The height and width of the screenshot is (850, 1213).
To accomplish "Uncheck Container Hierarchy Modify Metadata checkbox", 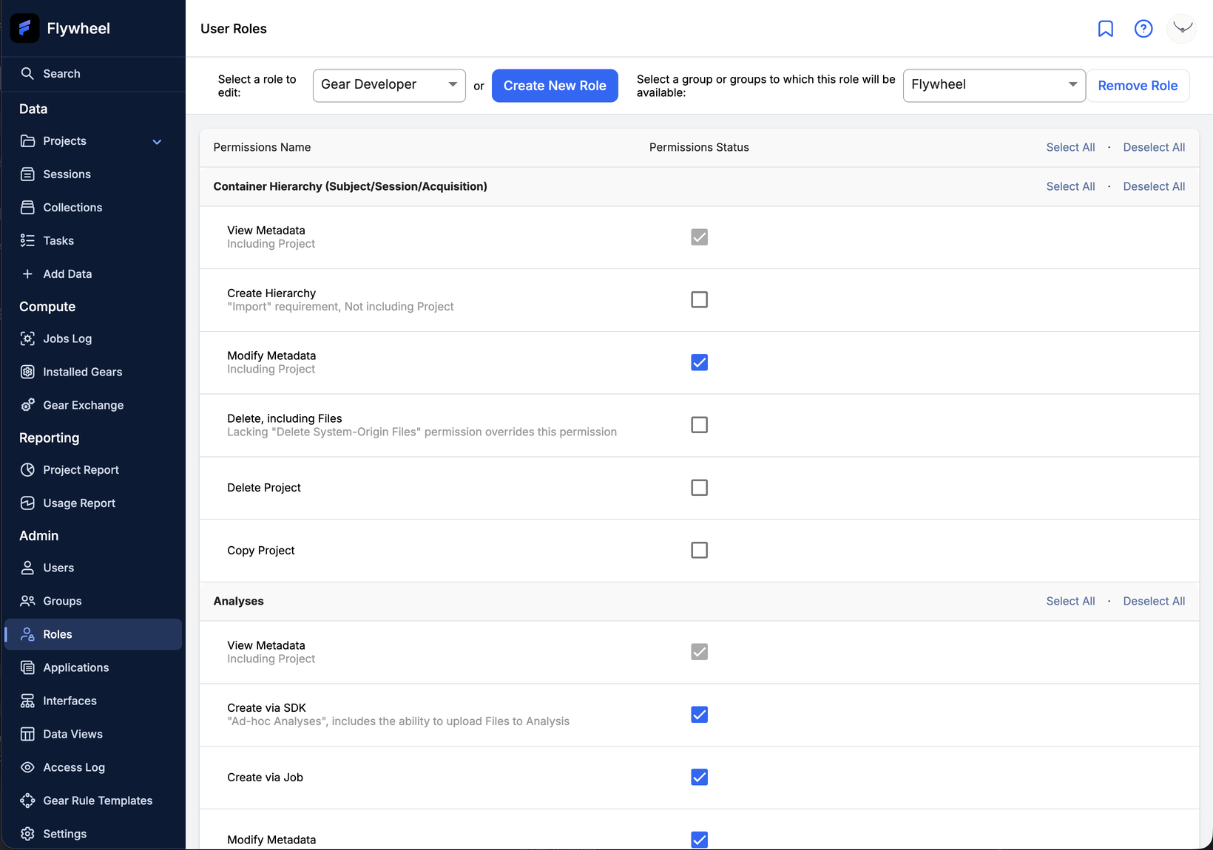I will tap(699, 362).
